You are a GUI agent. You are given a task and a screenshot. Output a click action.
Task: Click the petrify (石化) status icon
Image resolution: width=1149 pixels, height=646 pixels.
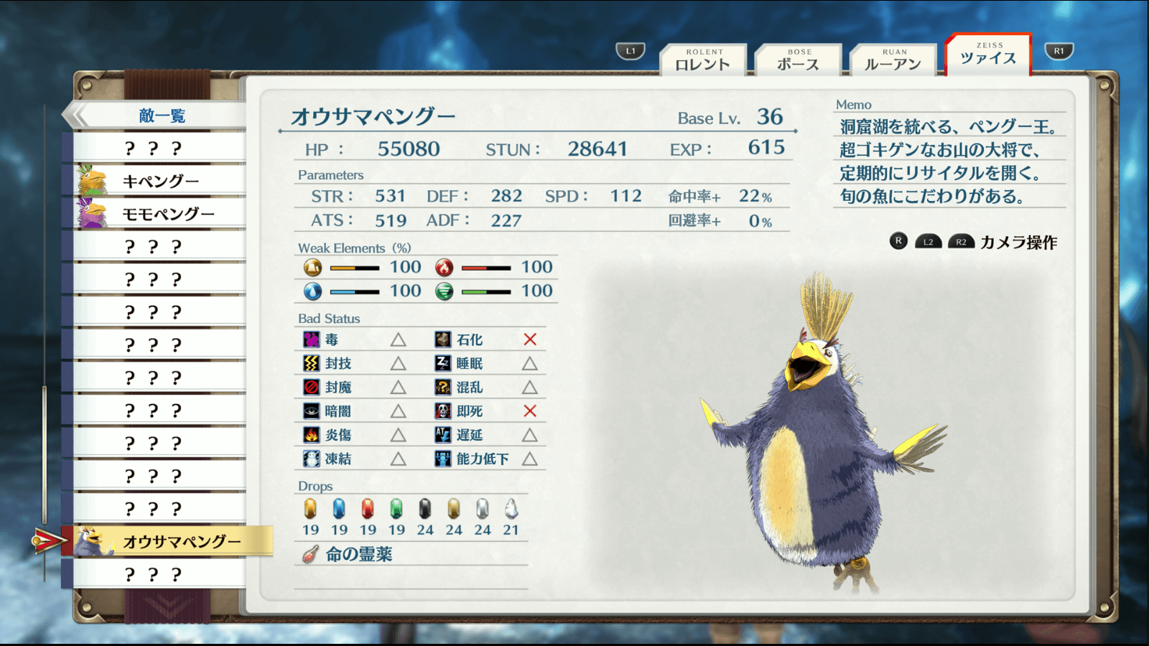tap(443, 340)
